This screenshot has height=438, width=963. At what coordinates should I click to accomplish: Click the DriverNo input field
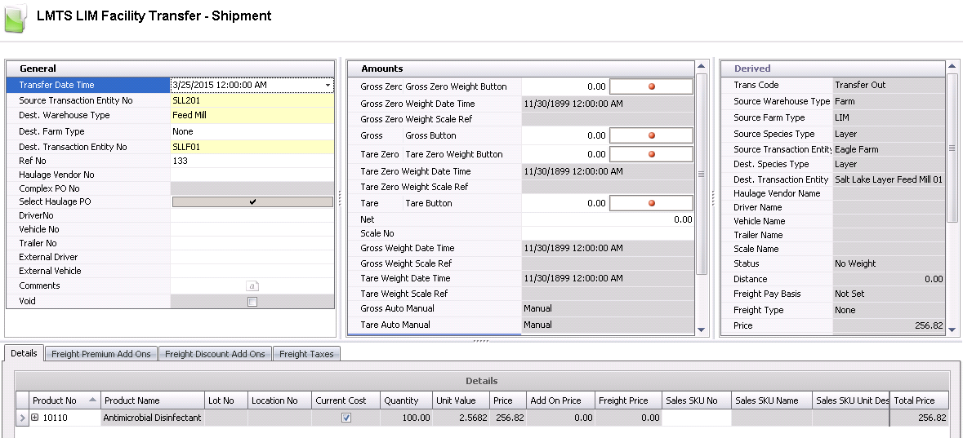pos(252,216)
